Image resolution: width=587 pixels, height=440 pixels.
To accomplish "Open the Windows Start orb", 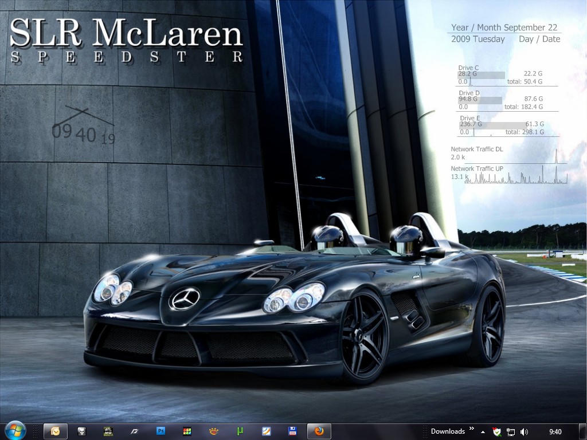I will point(15,430).
